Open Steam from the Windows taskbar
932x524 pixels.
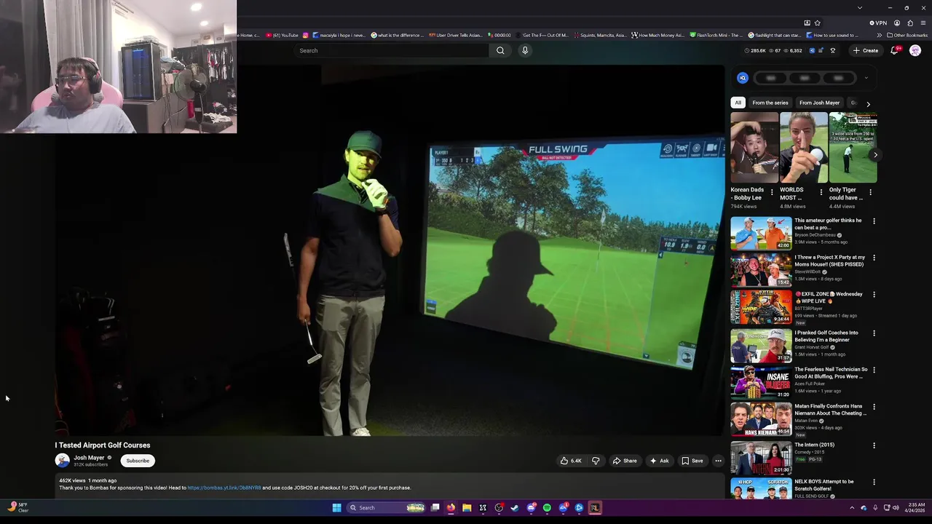[x=515, y=507]
